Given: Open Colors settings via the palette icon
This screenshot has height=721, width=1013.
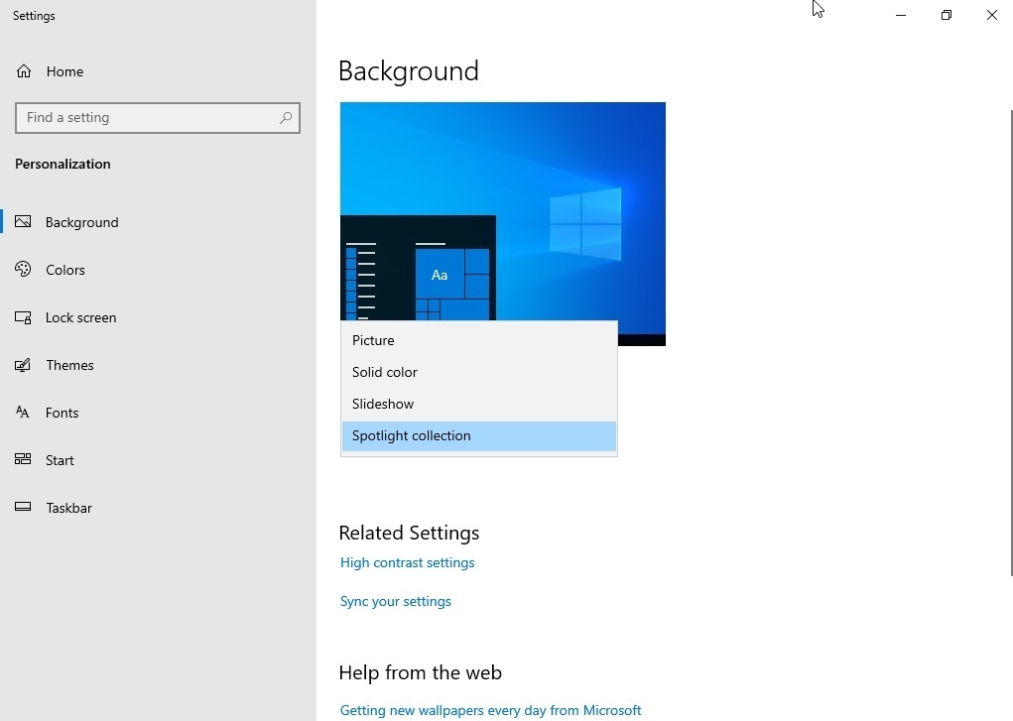Looking at the screenshot, I should (x=22, y=269).
